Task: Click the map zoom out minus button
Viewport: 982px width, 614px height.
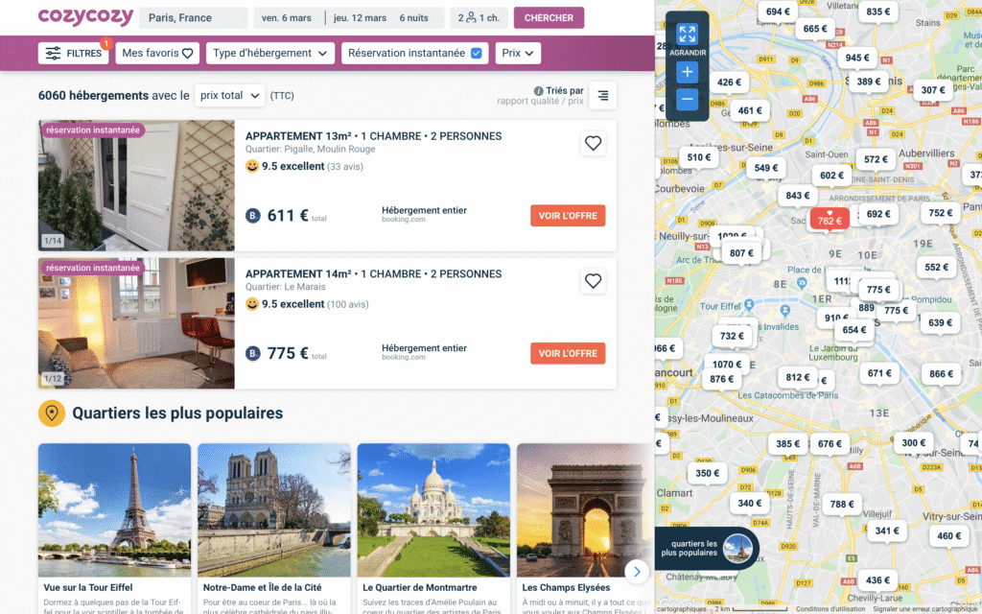Action: [687, 99]
